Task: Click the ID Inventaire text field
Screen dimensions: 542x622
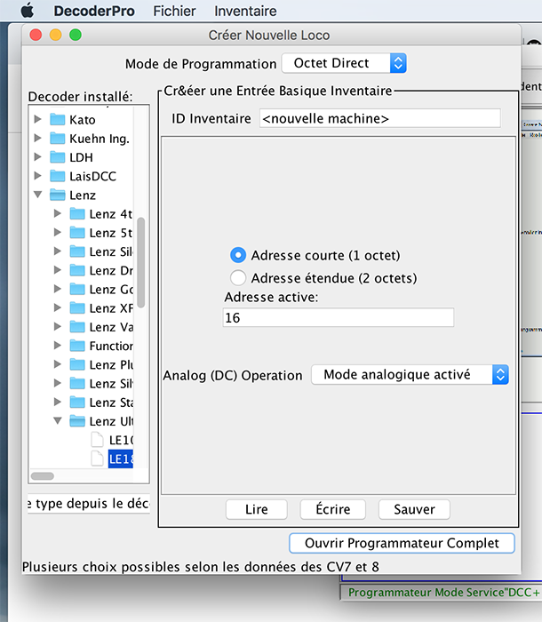Action: [379, 118]
